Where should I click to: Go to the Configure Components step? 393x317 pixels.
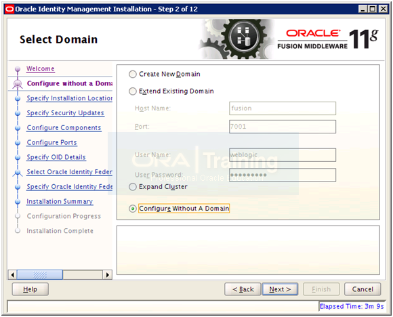point(64,128)
